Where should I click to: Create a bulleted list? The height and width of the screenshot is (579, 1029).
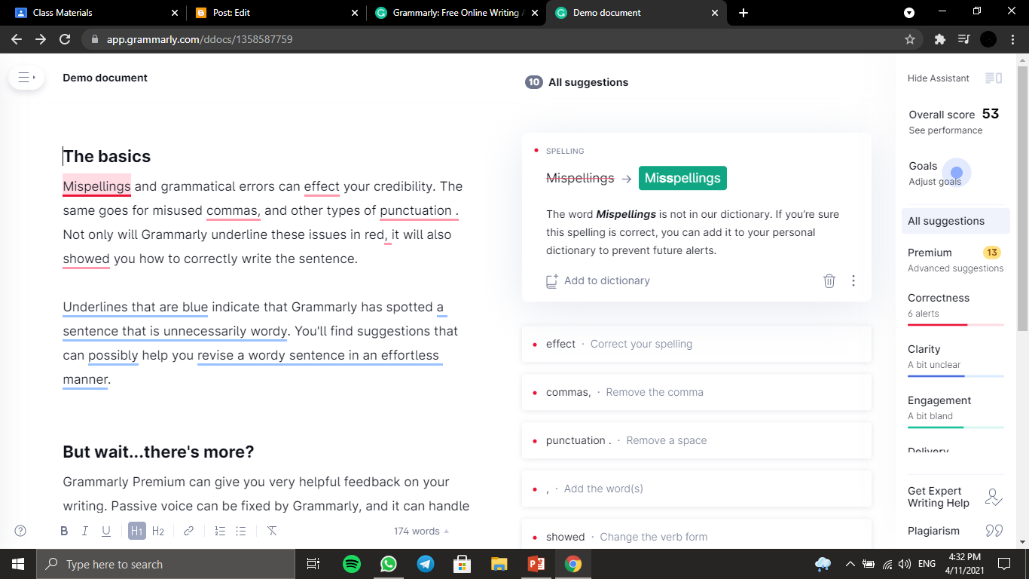point(241,531)
